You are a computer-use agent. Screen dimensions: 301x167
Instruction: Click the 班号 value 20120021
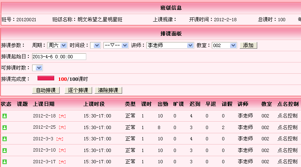26,20
